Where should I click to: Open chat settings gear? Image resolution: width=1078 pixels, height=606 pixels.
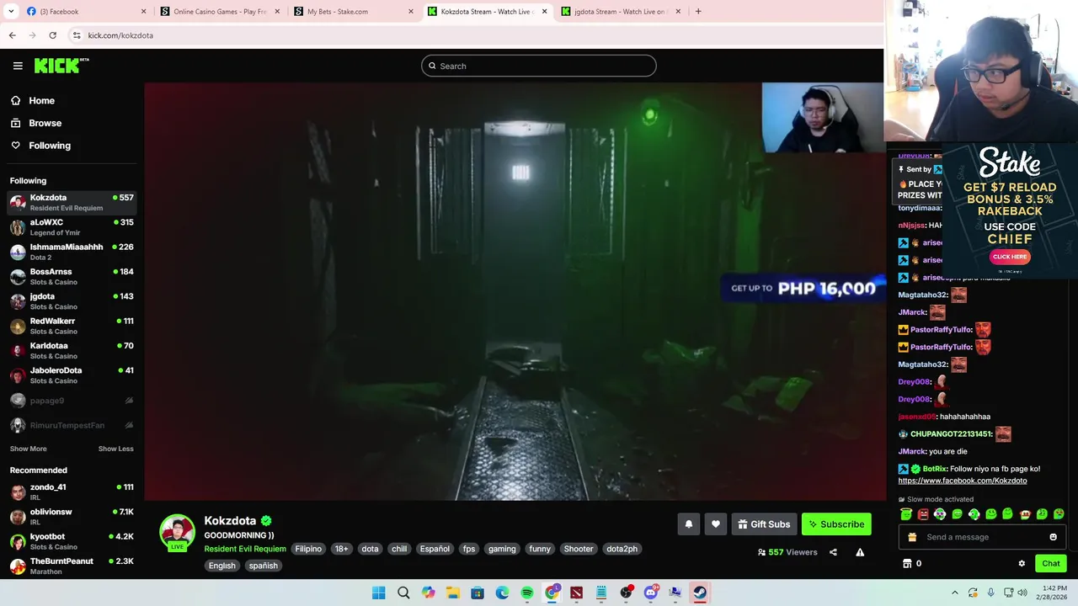click(1022, 564)
